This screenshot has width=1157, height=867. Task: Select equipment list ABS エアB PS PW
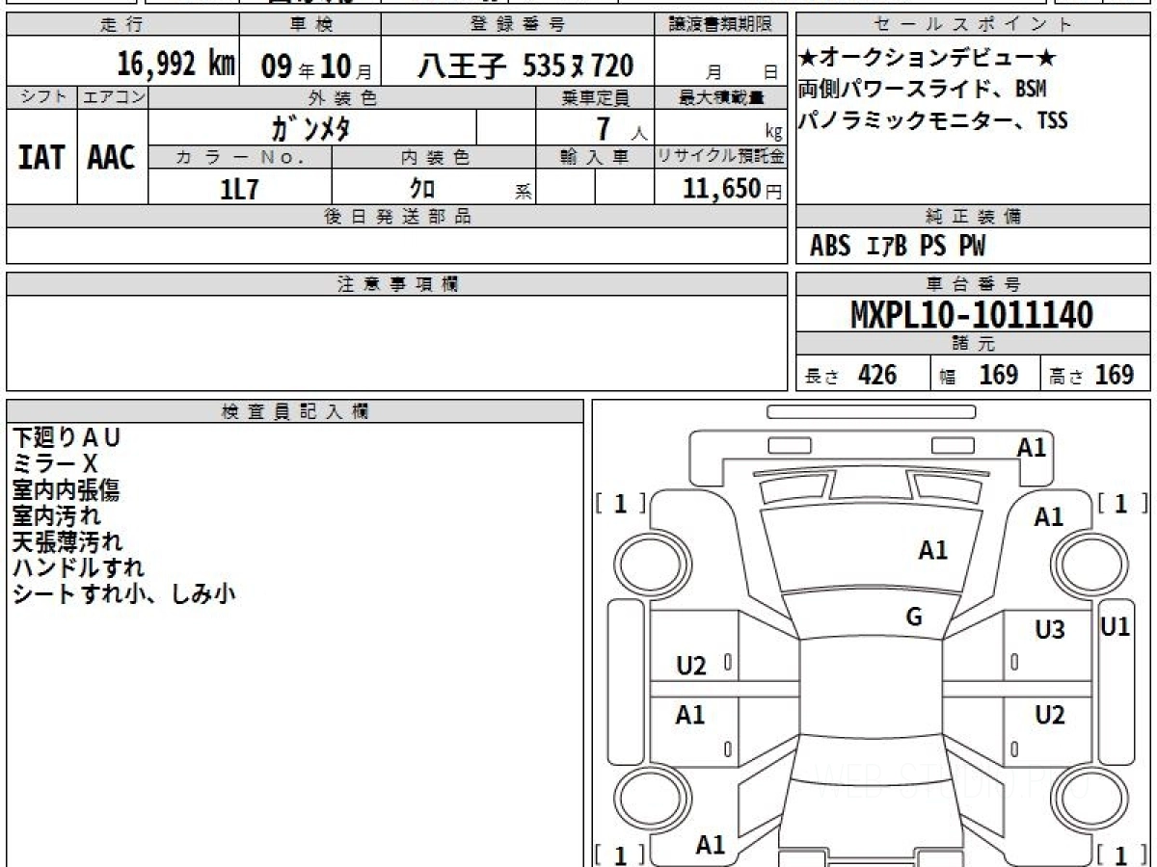point(898,247)
